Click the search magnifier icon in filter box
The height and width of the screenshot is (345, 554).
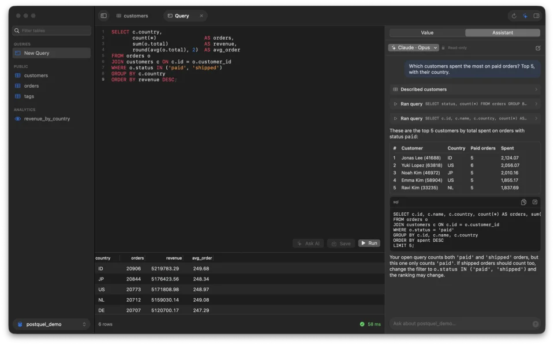tap(17, 31)
